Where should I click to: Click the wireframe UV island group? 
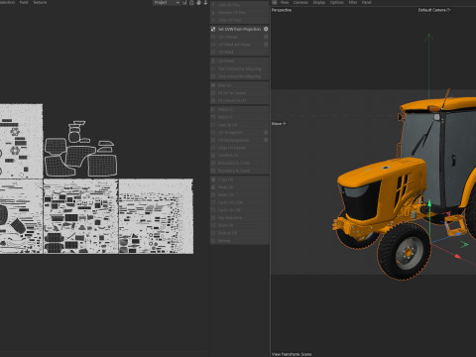(80, 149)
